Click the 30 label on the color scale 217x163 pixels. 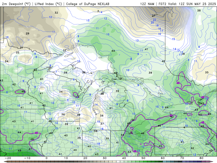pos(105,158)
